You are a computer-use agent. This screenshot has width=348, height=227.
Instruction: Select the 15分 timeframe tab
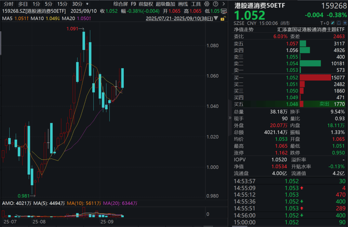tap(62, 4)
